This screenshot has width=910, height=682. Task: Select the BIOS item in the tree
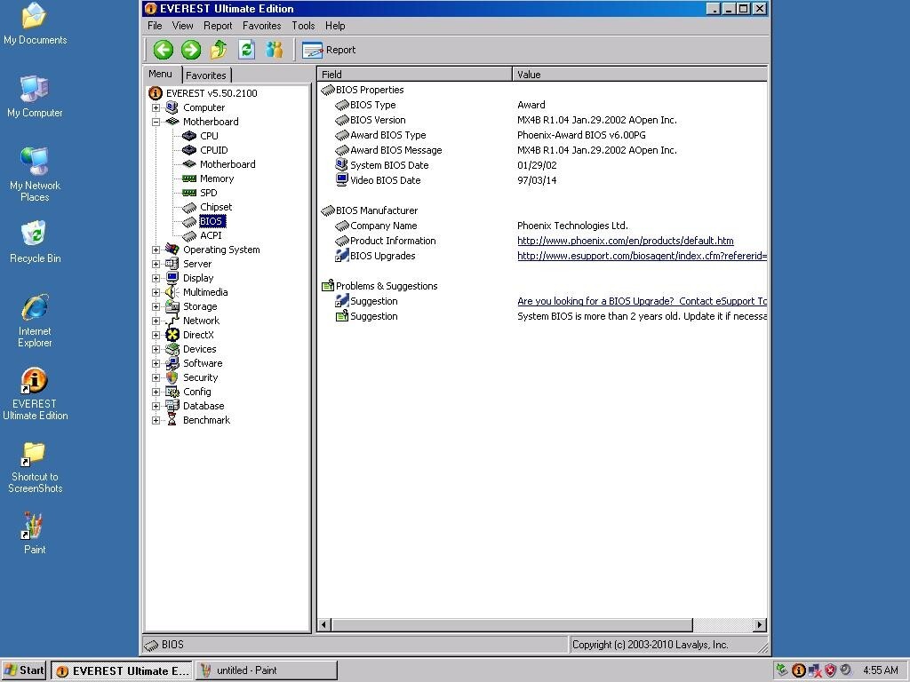(x=211, y=221)
